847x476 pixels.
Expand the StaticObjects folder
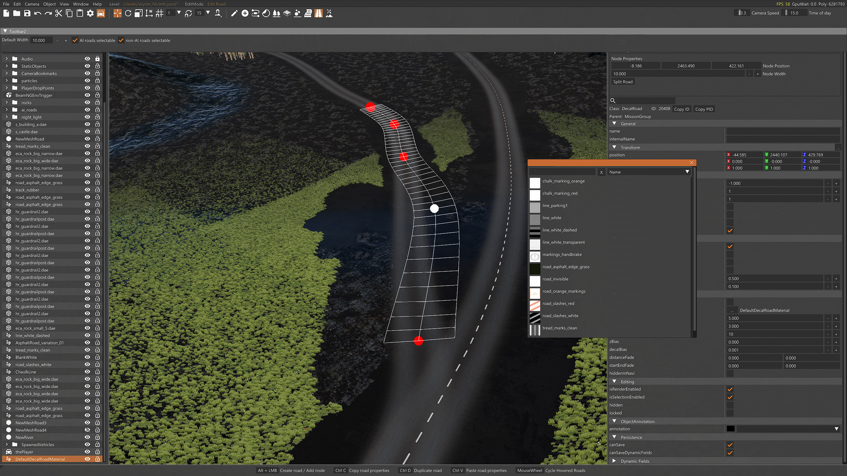pos(7,66)
